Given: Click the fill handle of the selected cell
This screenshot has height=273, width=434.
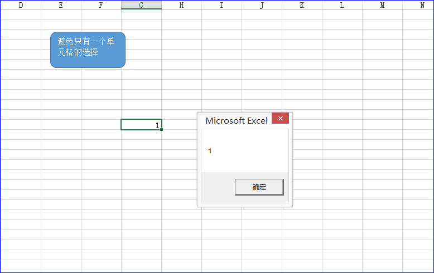Looking at the screenshot, I should click(x=161, y=129).
